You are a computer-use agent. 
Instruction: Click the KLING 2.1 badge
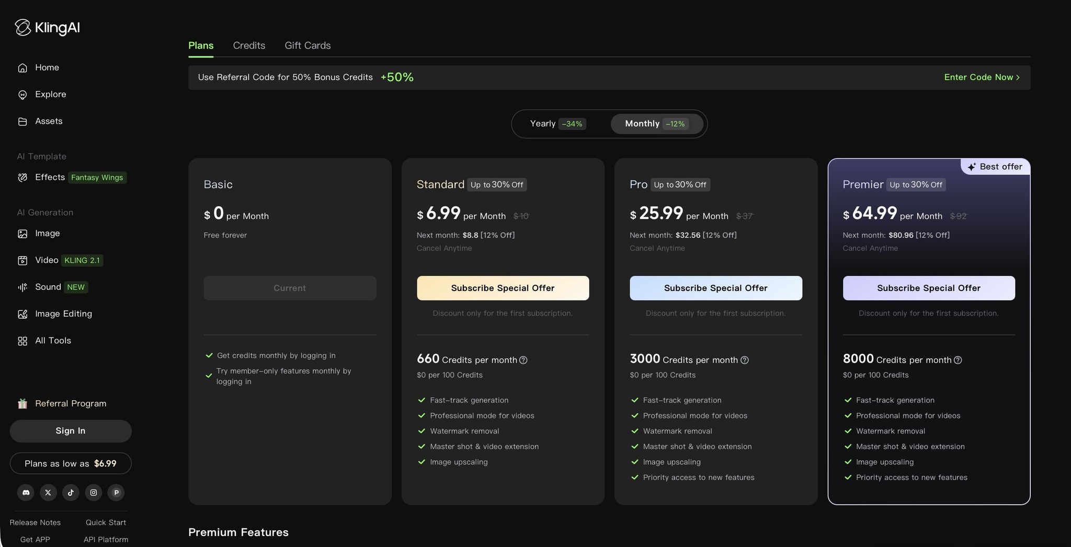click(x=82, y=260)
